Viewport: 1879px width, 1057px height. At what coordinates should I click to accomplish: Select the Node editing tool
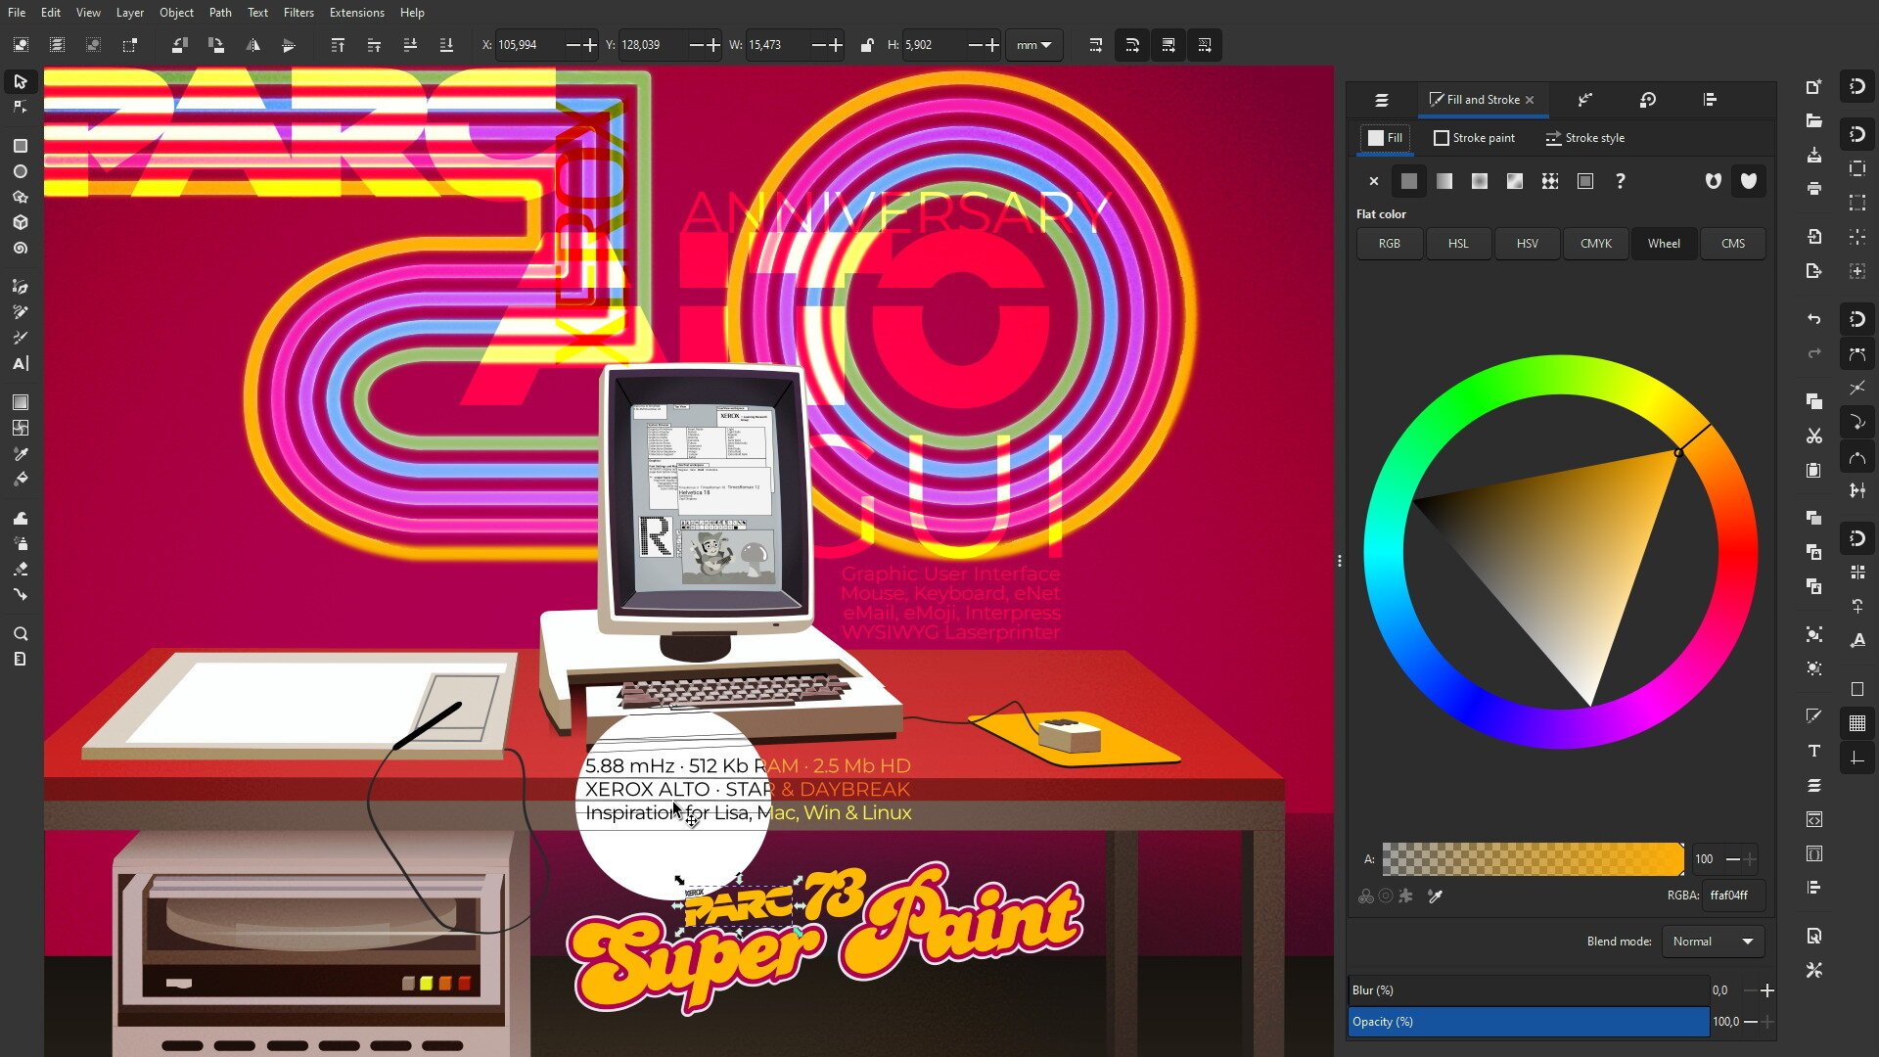20,107
